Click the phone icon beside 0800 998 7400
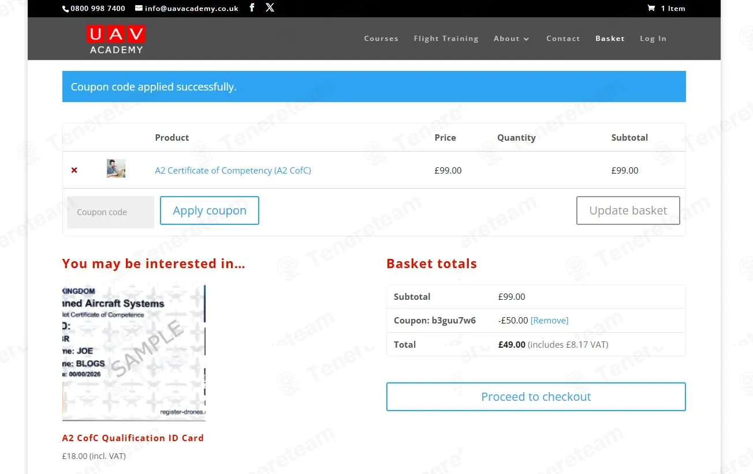 coord(66,9)
